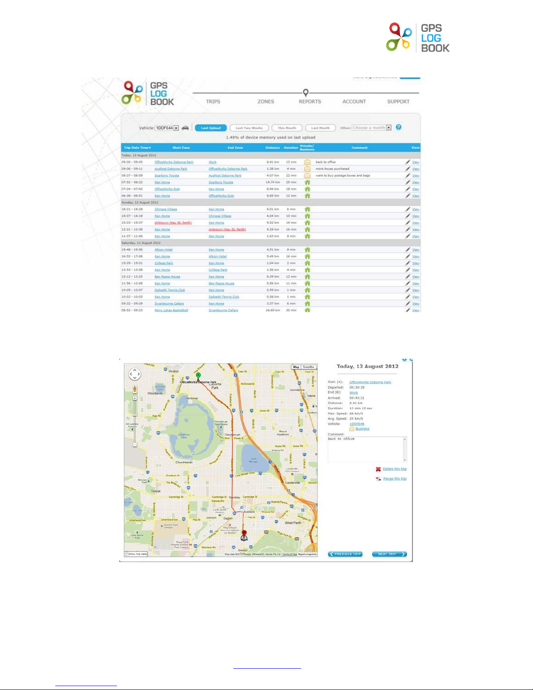Click the green house icon on 07:52 - 08:22 row

tap(307, 182)
